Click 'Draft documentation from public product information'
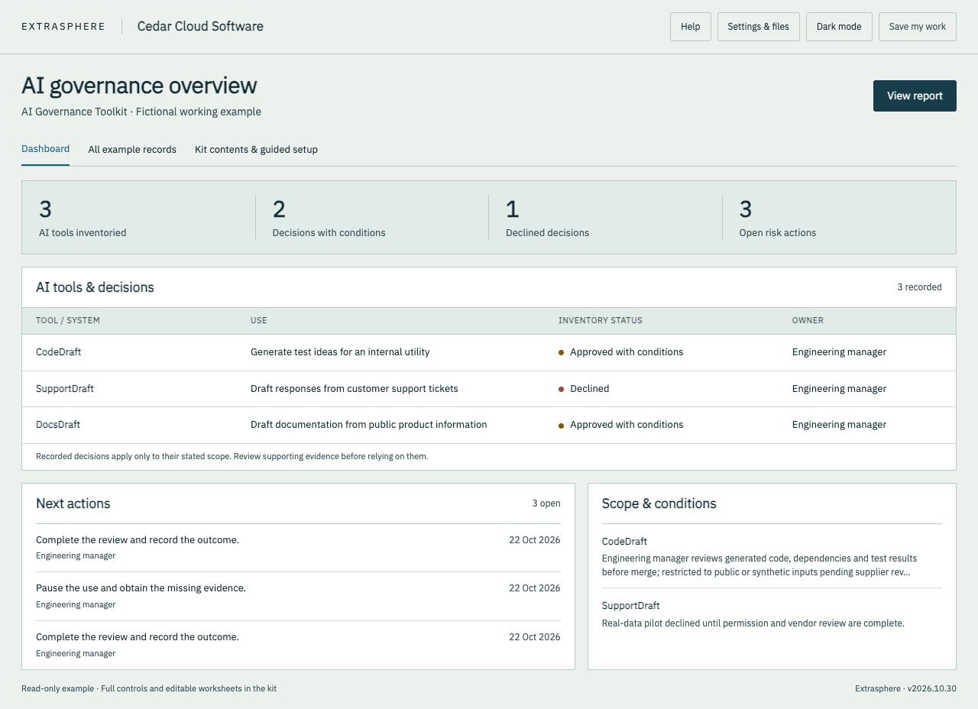Image resolution: width=978 pixels, height=709 pixels. 368,425
